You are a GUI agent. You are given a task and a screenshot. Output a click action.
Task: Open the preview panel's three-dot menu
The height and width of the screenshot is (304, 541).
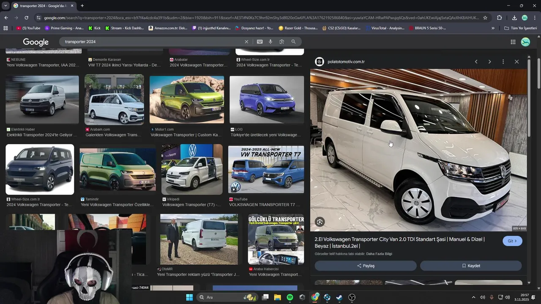click(x=503, y=62)
